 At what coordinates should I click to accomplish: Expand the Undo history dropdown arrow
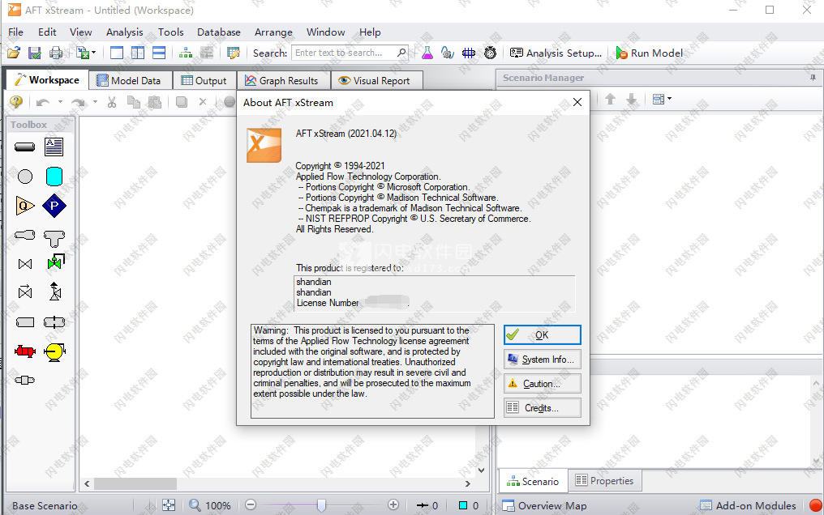pyautogui.click(x=61, y=102)
